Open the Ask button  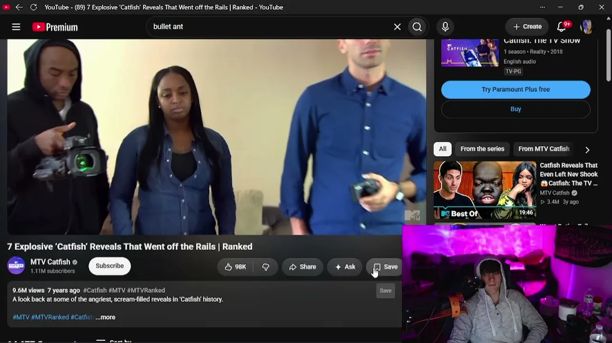(345, 267)
